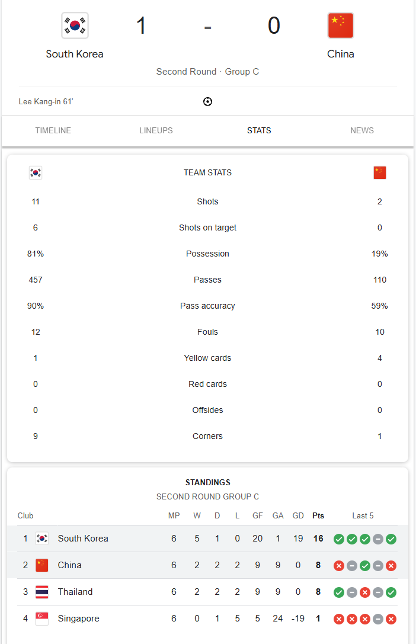The height and width of the screenshot is (644, 416).
Task: Open the China standings row
Action: [70, 565]
